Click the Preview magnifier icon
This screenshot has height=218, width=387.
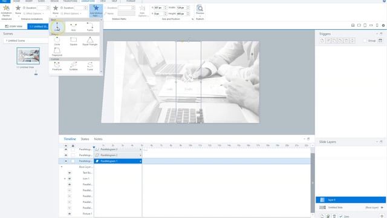point(200,8)
